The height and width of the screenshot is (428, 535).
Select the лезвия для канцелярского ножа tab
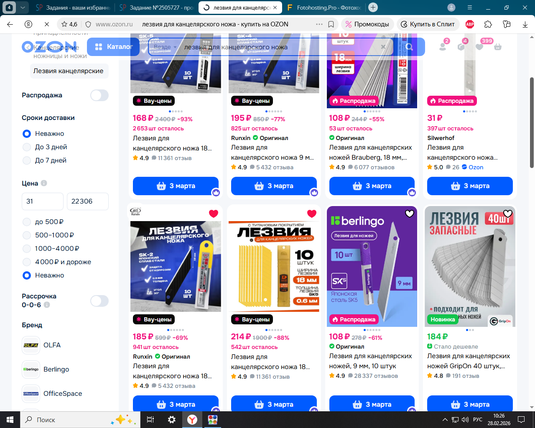click(240, 8)
